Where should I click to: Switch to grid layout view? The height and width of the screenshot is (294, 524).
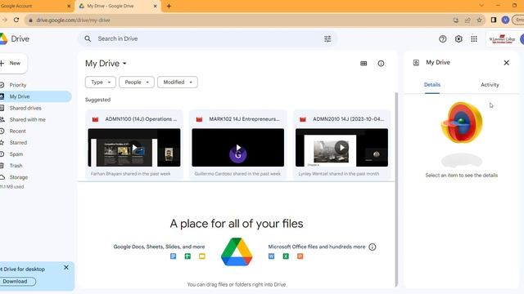[x=364, y=64]
